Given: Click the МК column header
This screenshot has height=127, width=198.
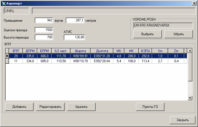Looking at the screenshot, I should tap(131, 51).
